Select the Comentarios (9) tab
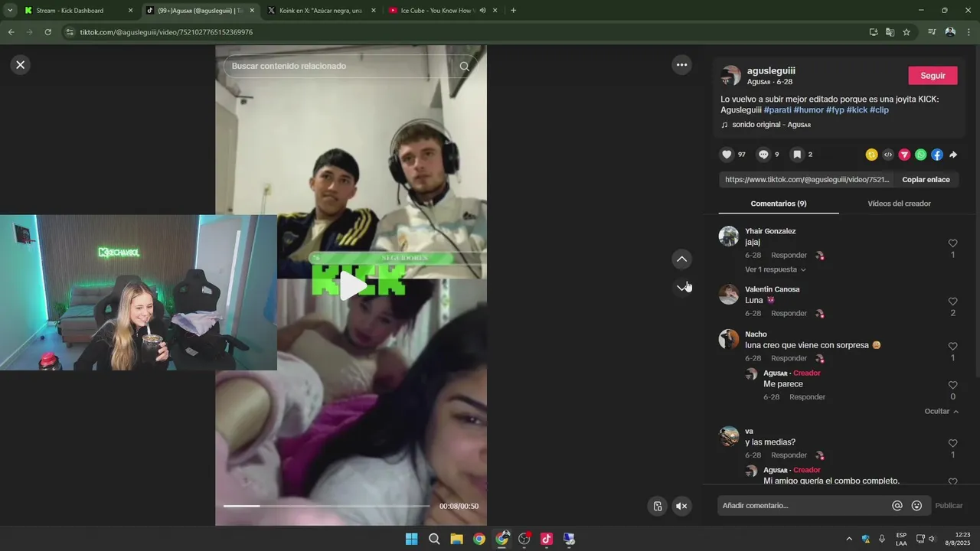The width and height of the screenshot is (980, 551). (779, 204)
